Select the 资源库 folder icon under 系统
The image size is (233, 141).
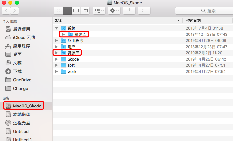70,34
